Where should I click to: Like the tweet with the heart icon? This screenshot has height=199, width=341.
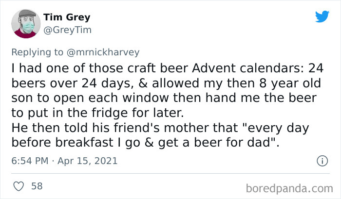pos(19,186)
